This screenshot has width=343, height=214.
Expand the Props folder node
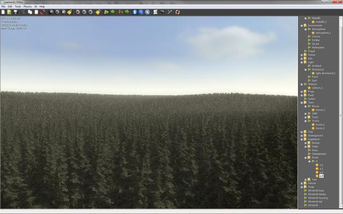click(x=302, y=91)
